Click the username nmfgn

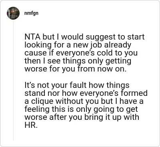31,13
